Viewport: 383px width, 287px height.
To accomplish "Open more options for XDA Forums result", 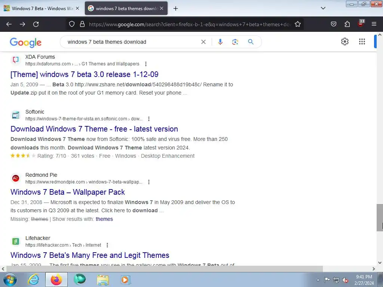I will click(x=146, y=64).
